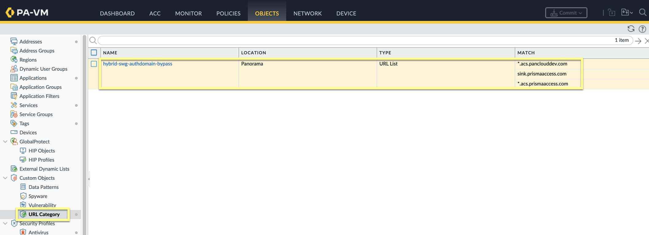This screenshot has height=235, width=649.
Task: Open the Custom Objects tree label
Action: pos(37,178)
